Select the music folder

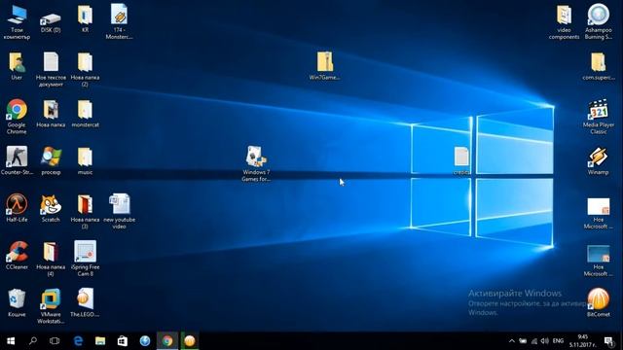[85, 160]
